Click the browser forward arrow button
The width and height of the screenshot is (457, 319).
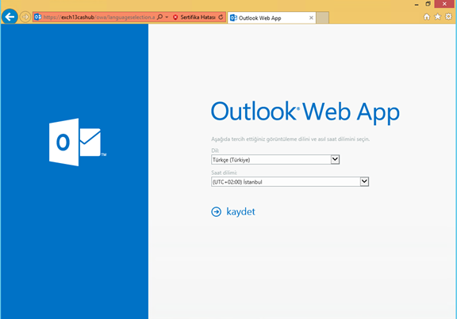click(x=25, y=17)
